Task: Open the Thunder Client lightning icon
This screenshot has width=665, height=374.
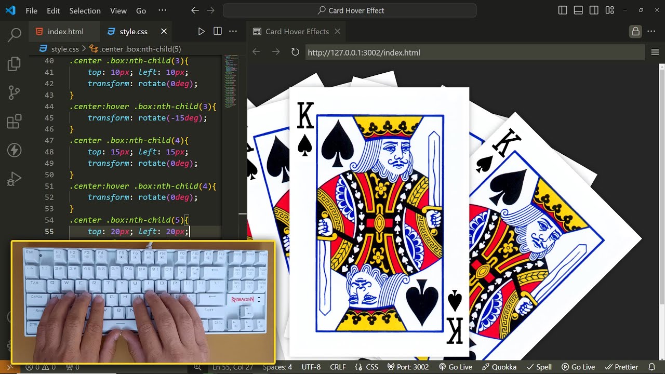Action: tap(14, 151)
